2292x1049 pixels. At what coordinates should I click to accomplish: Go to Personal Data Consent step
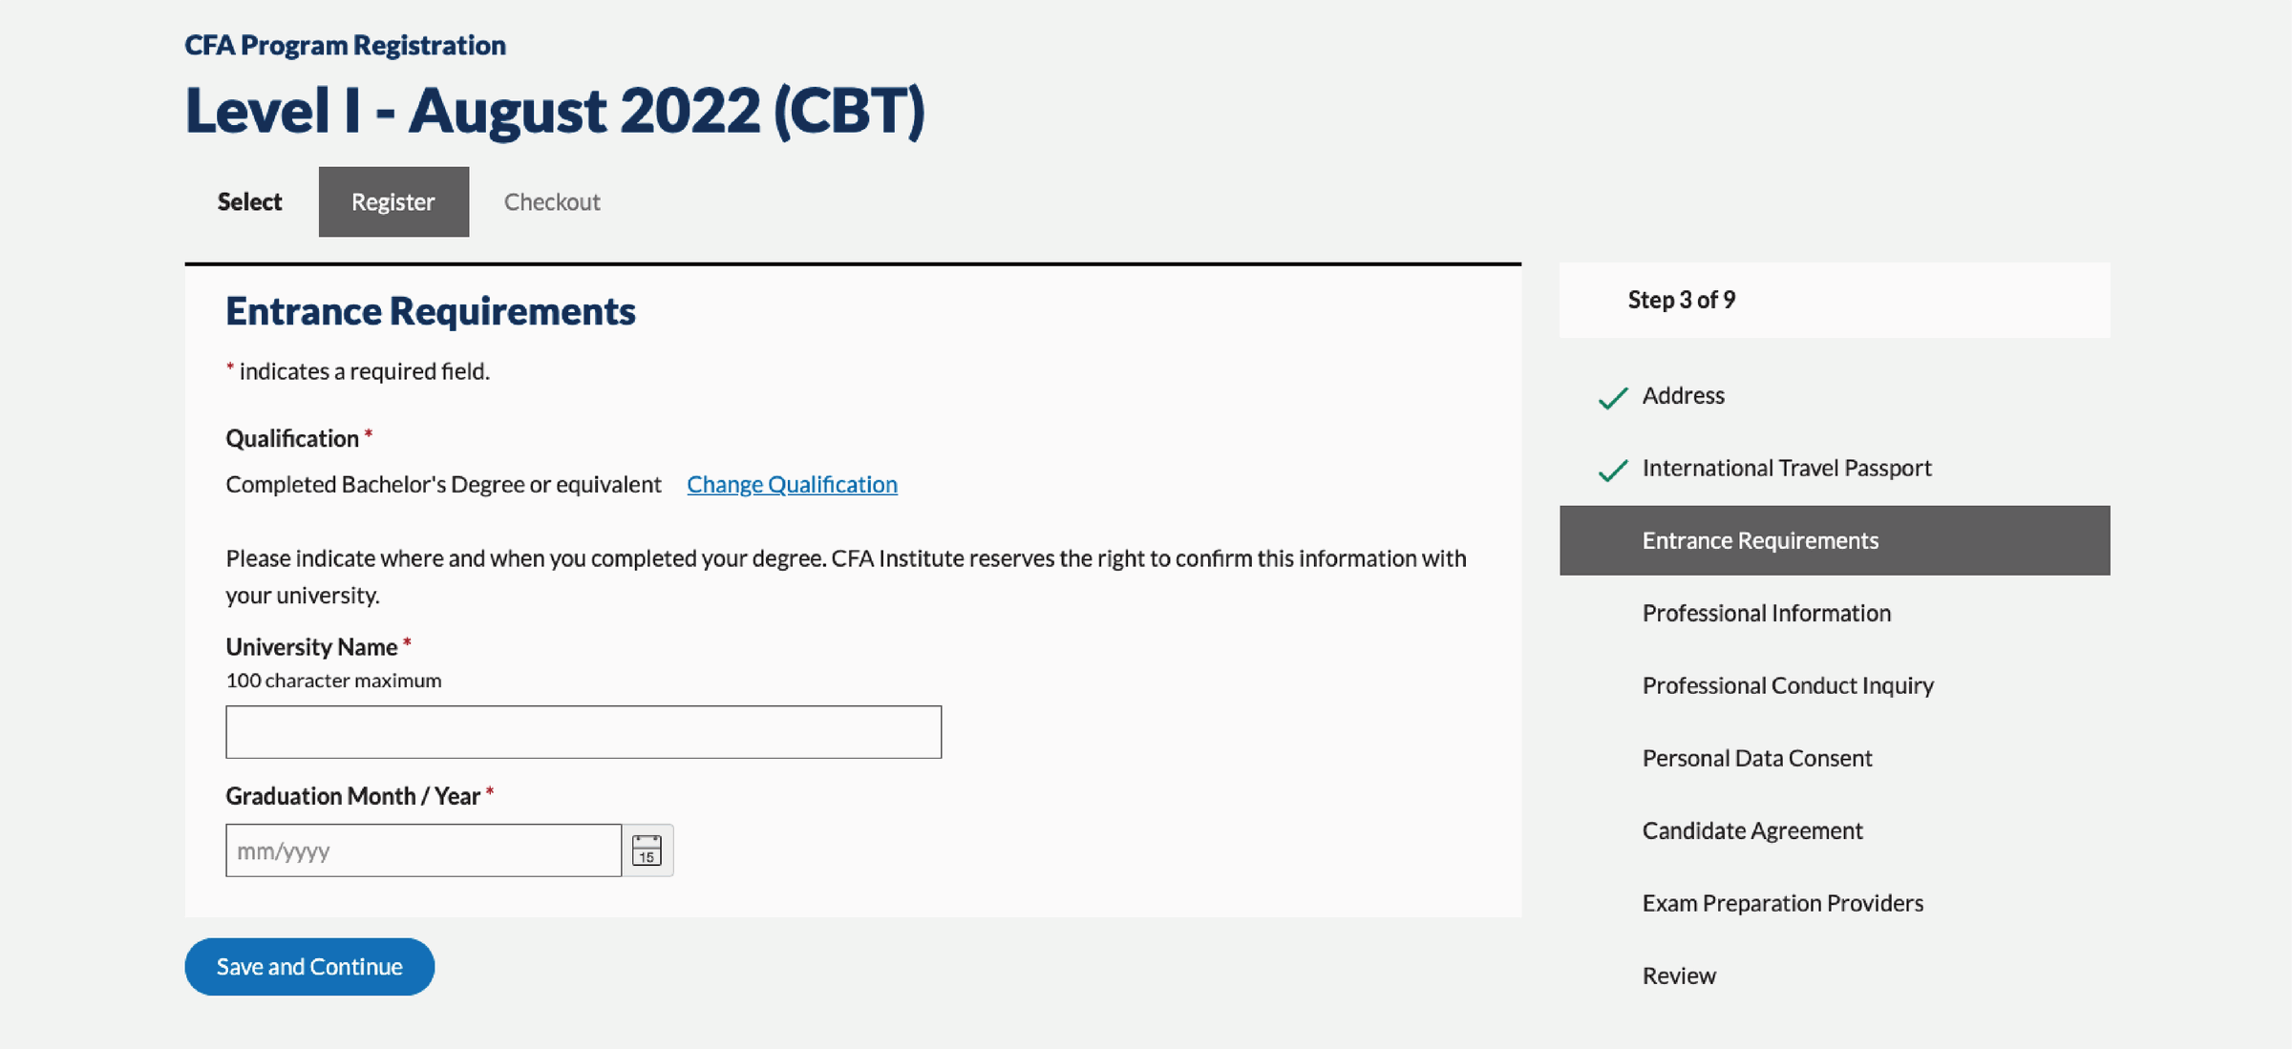(1756, 758)
